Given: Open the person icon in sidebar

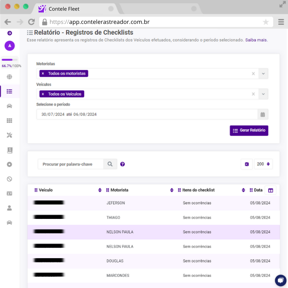Looking at the screenshot, I should click(9, 208).
